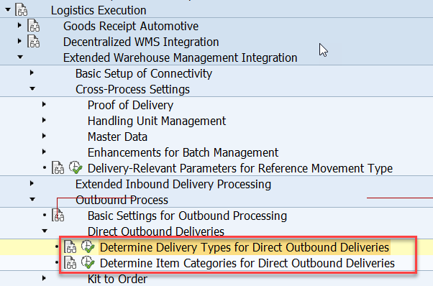This screenshot has width=433, height=286.
Task: Expand the Kit to Order node
Action: coord(44,278)
